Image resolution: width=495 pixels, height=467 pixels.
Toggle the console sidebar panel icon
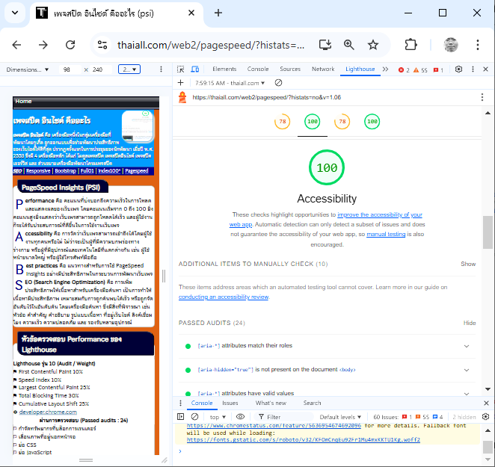point(180,417)
